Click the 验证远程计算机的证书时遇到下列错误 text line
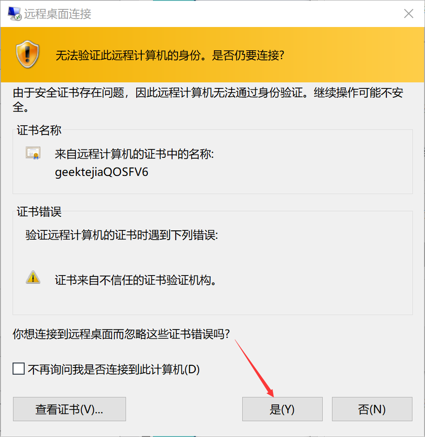Image resolution: width=425 pixels, height=437 pixels. click(122, 235)
